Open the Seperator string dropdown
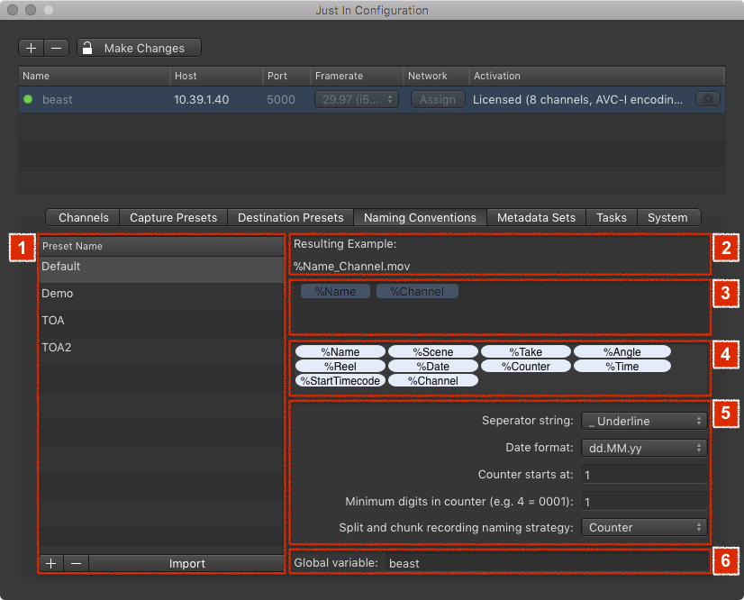Screen dimensions: 744x600 coord(644,421)
